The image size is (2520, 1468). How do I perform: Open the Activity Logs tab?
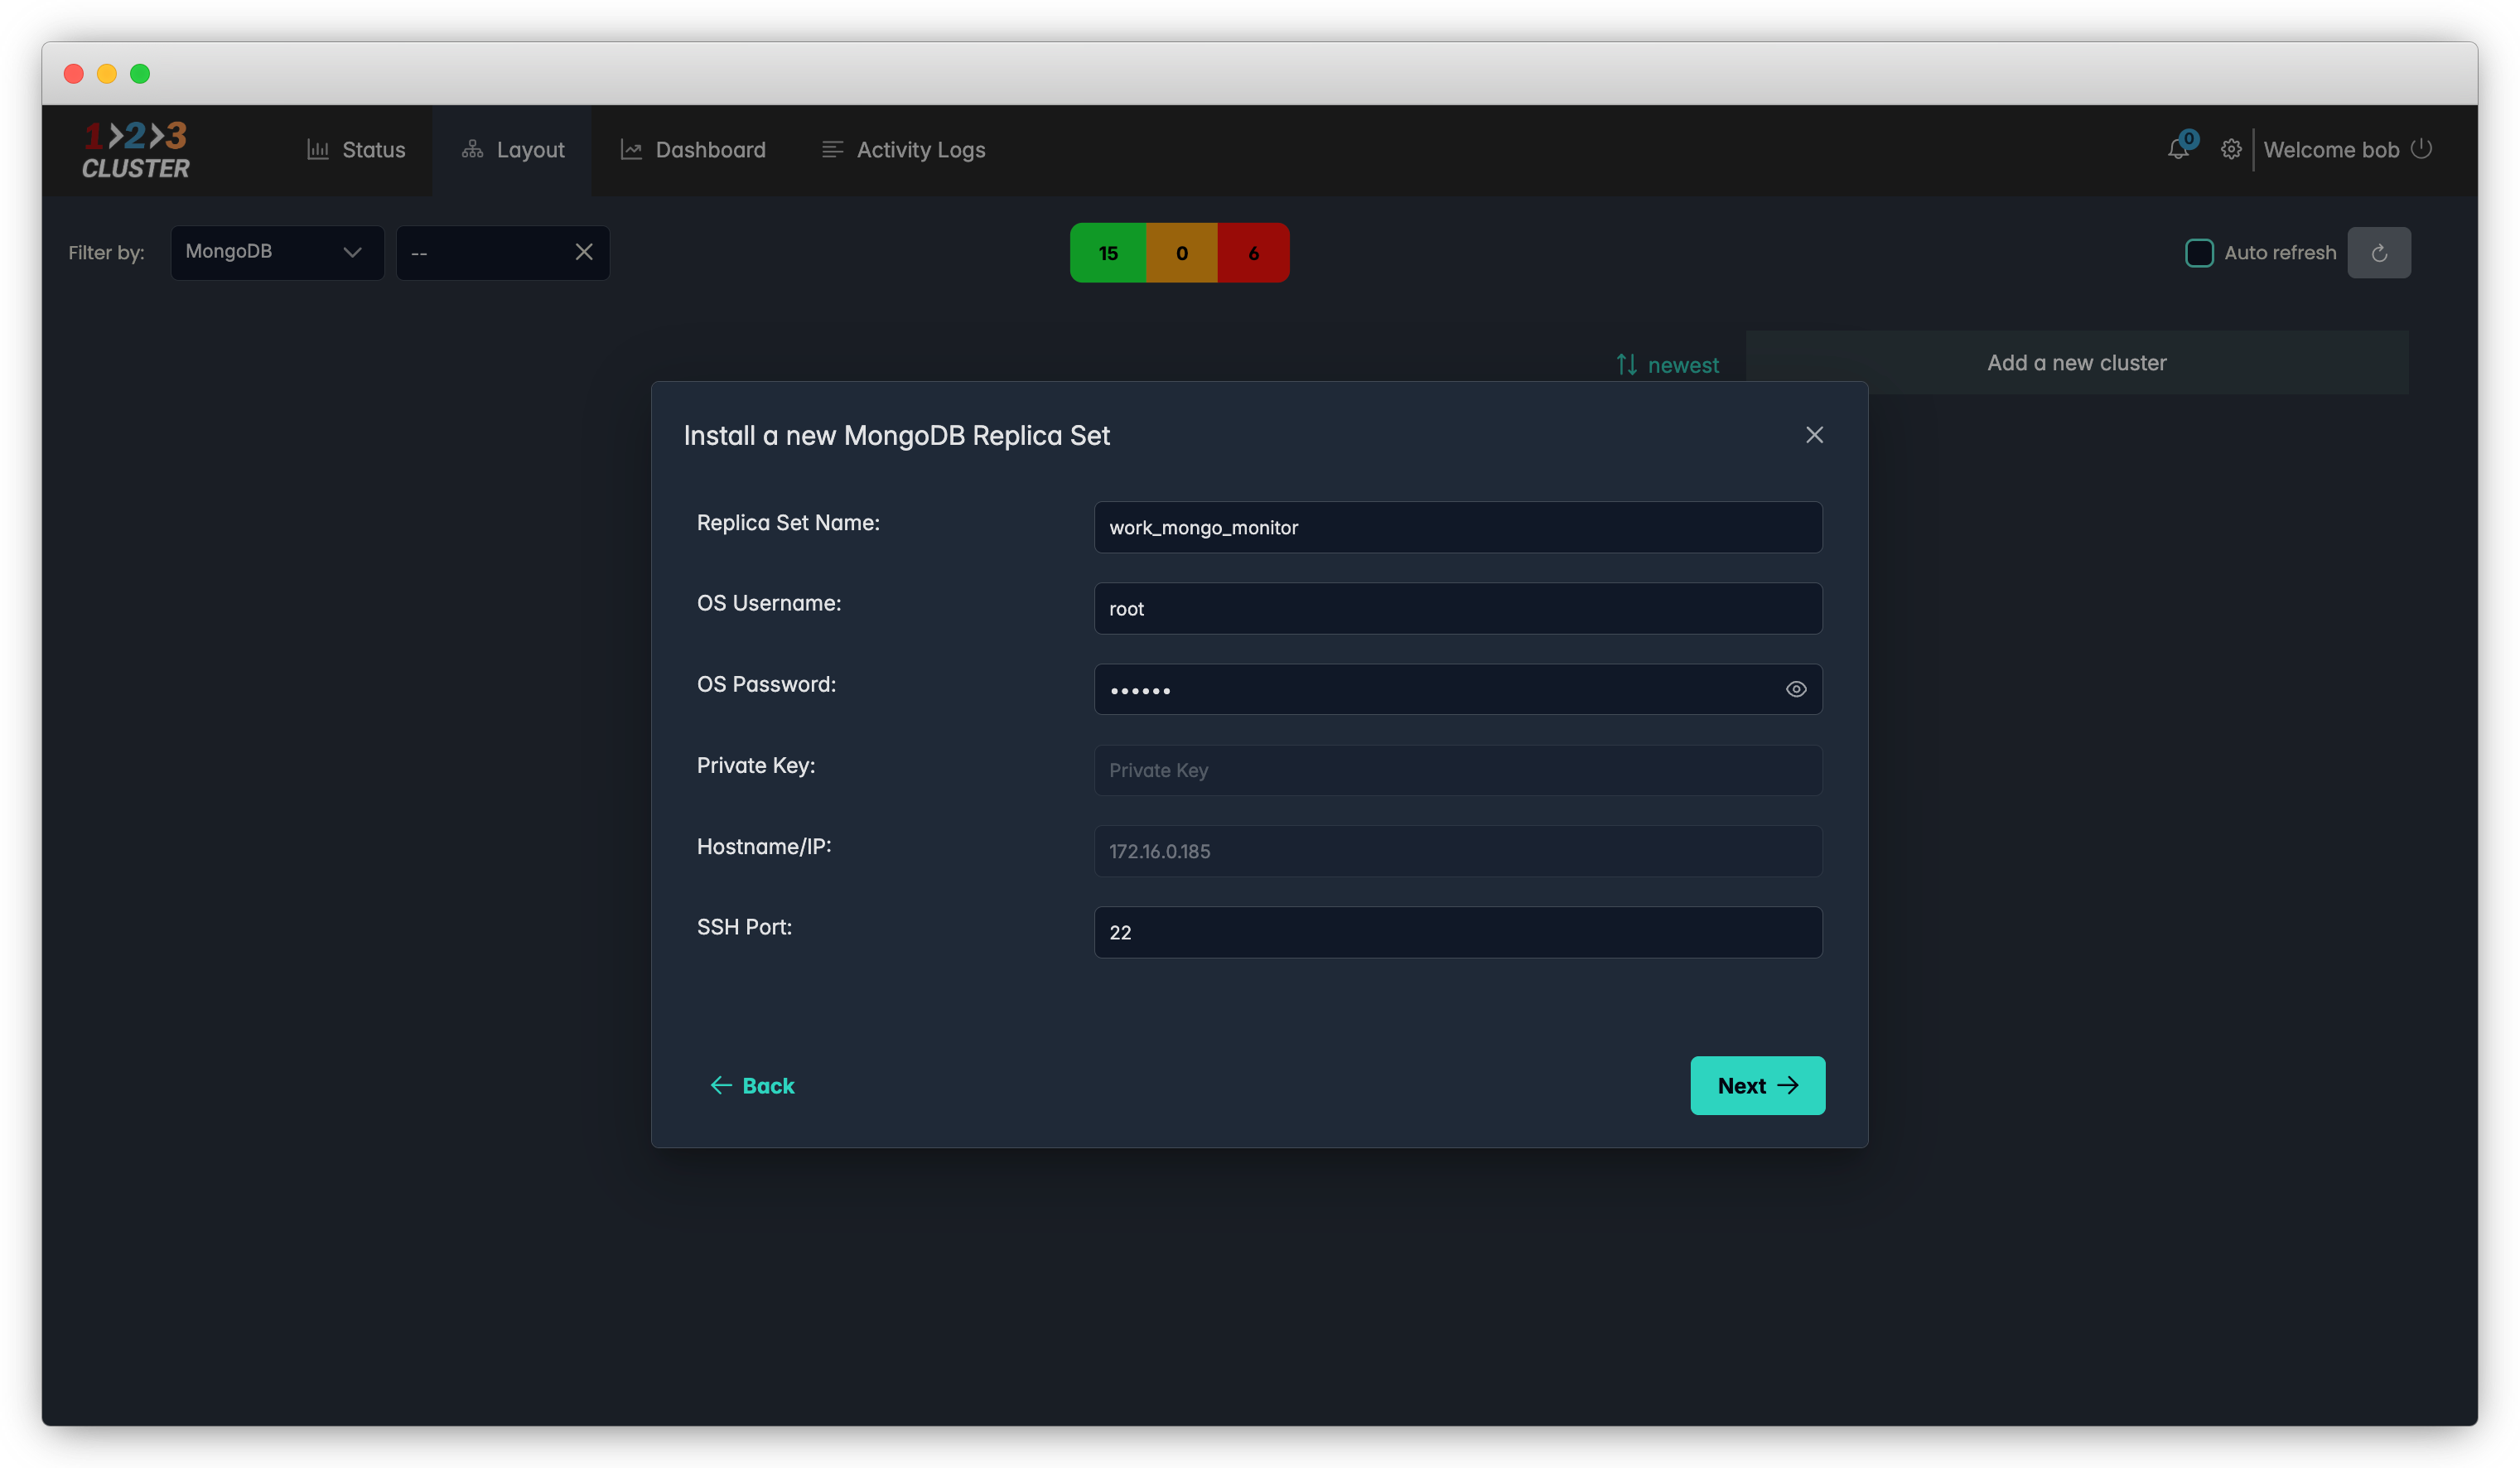[x=903, y=150]
